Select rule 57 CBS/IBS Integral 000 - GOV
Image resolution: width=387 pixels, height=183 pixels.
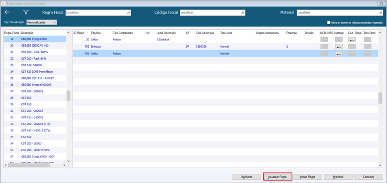click(35, 157)
